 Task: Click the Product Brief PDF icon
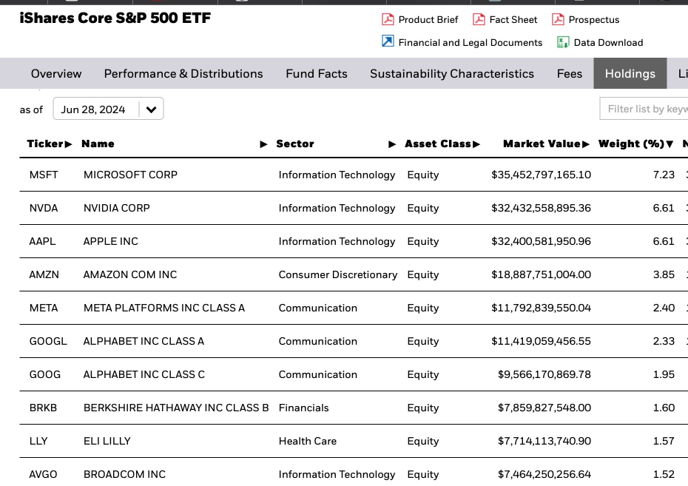[x=388, y=19]
